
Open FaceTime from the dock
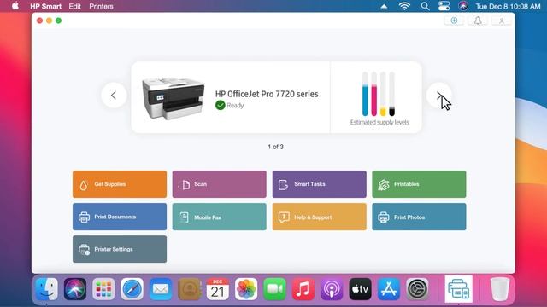point(274,289)
